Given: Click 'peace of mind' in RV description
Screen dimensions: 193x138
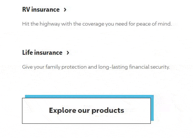Looking at the screenshot, I should [x=154, y=24].
